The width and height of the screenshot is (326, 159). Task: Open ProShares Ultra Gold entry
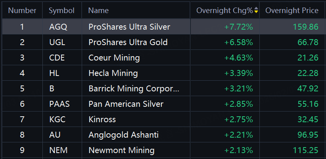tap(128, 42)
